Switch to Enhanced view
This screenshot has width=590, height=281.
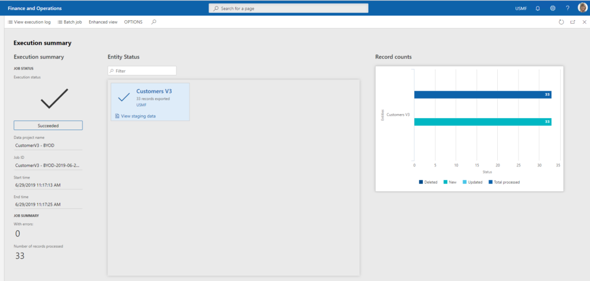103,22
